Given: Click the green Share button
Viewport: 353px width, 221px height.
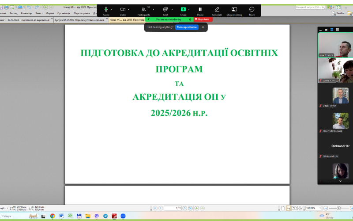Looking at the screenshot, I should [183, 11].
